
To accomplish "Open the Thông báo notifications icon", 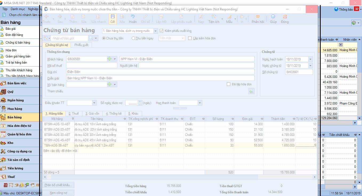I will tap(336, 9).
